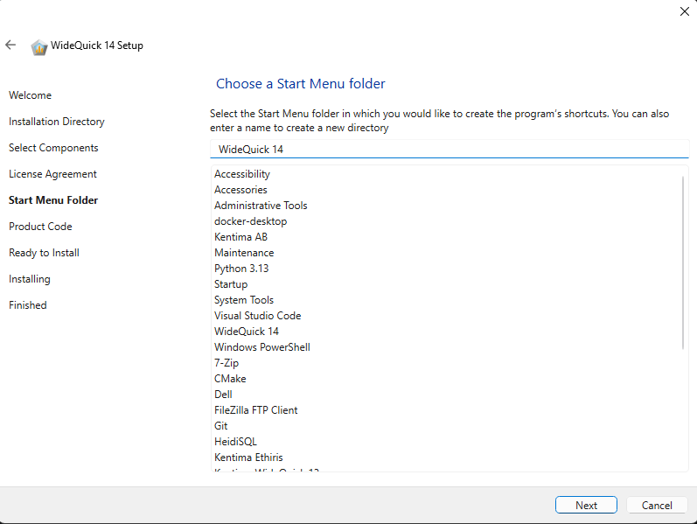
Task: Select Finished step in sidebar
Action: click(x=28, y=305)
